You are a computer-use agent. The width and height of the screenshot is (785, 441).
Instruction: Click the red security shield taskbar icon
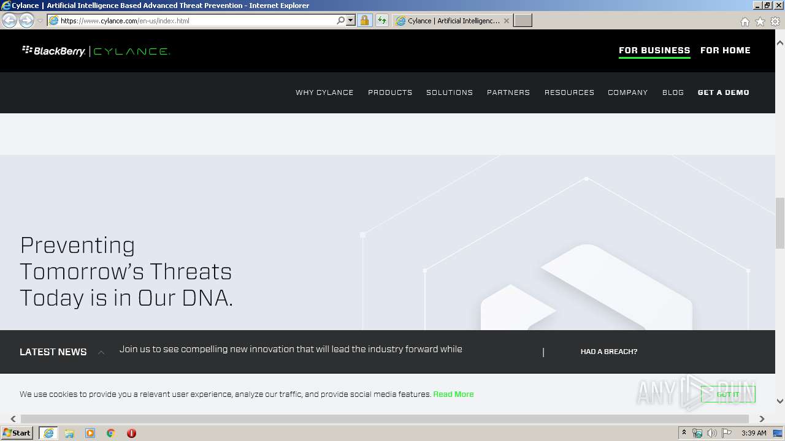tap(131, 433)
